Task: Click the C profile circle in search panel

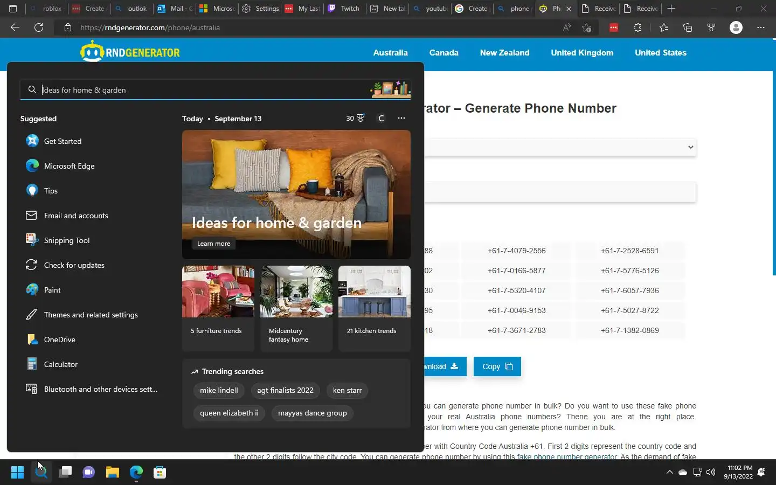Action: [381, 118]
